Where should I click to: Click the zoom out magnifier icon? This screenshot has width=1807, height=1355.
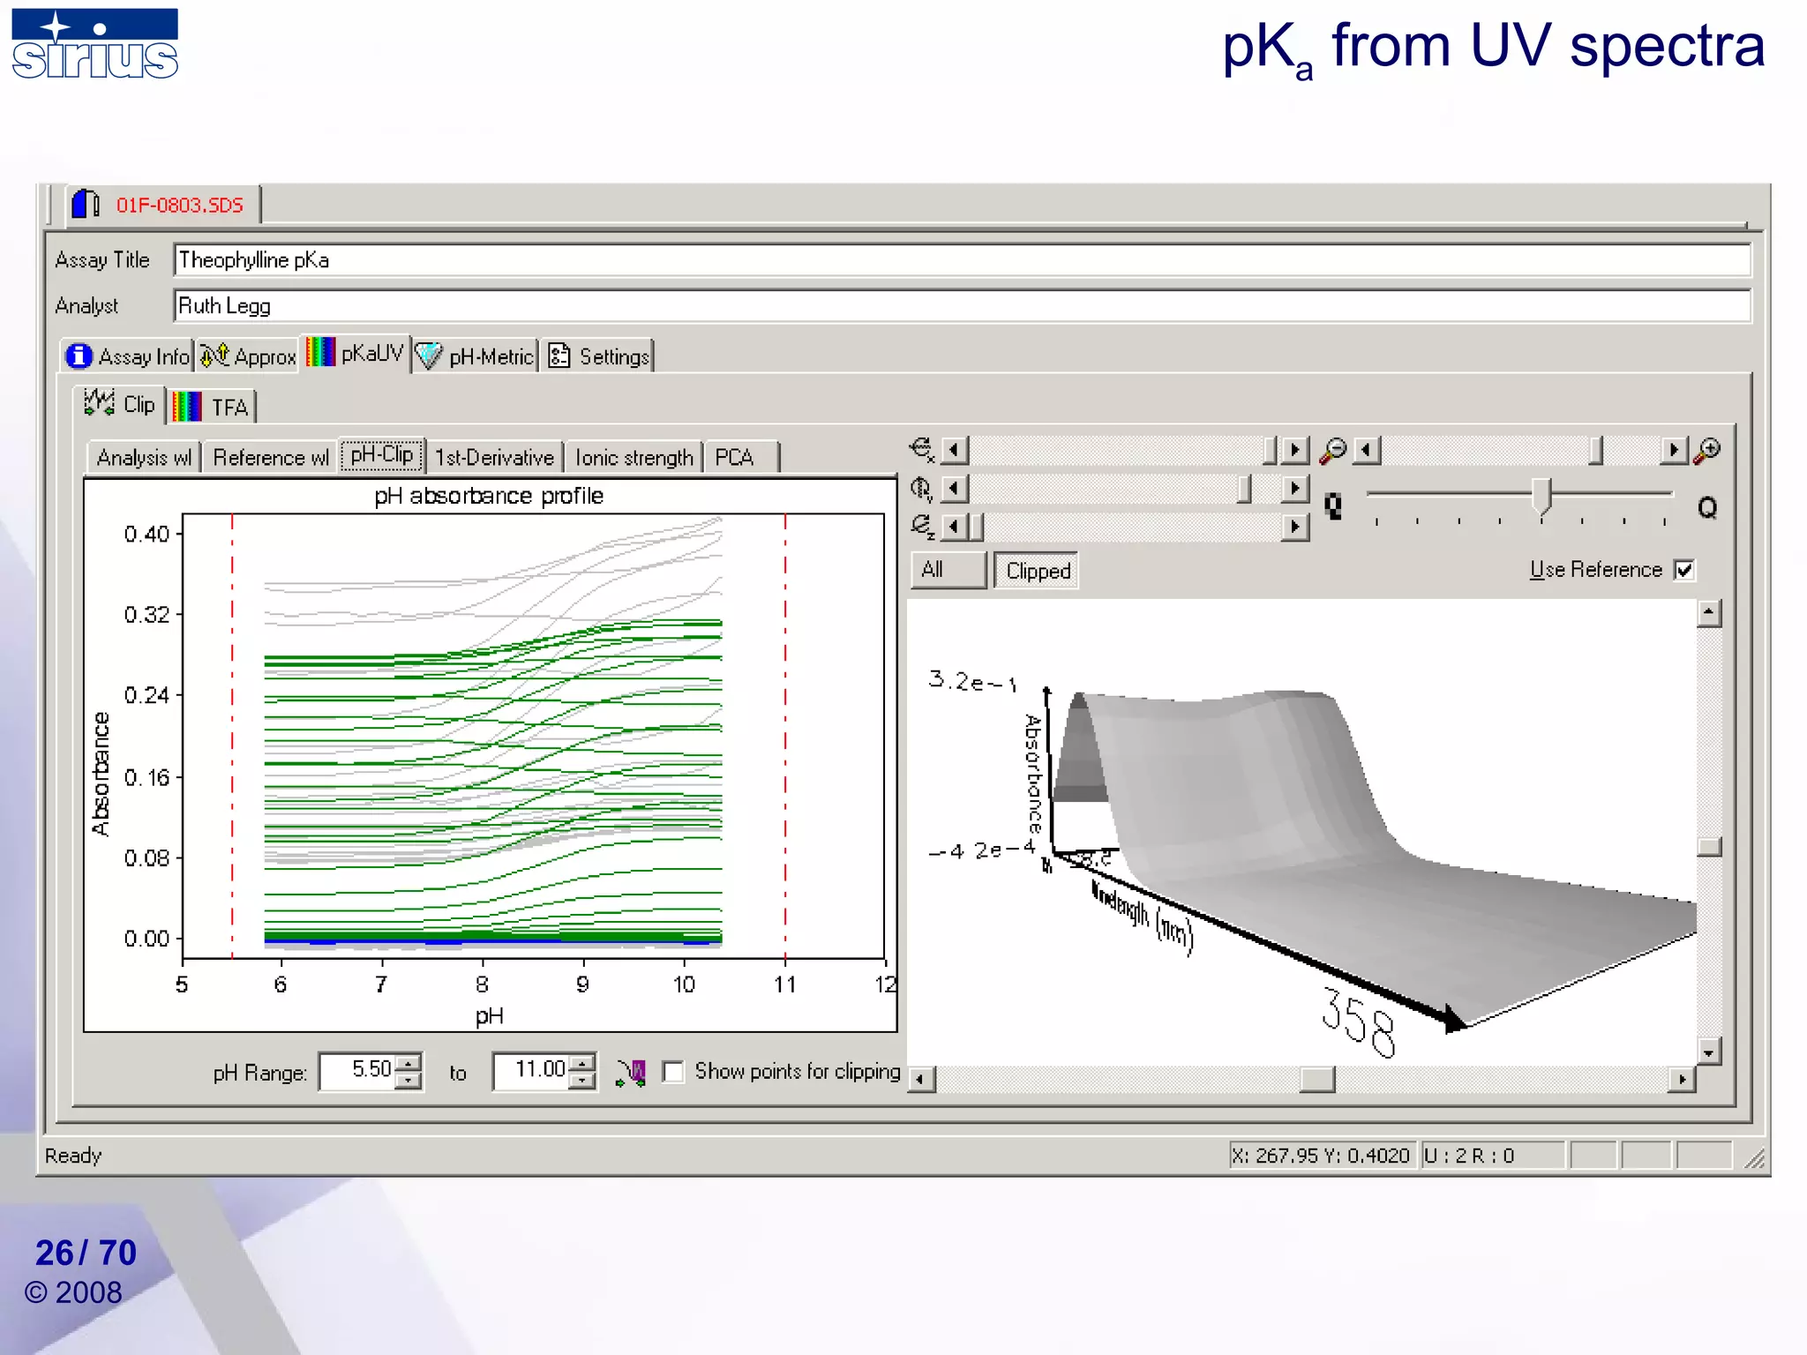(1332, 451)
